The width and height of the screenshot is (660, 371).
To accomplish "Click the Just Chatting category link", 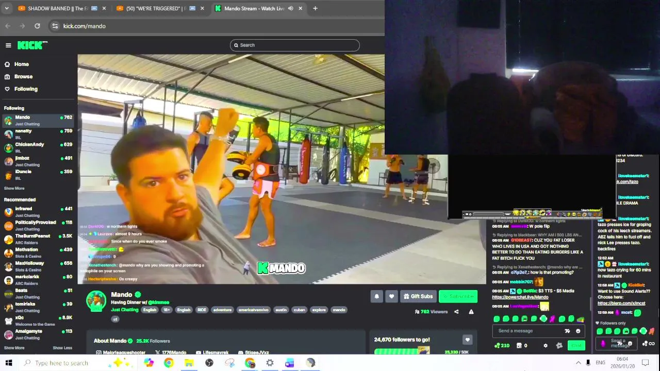I will (x=125, y=310).
